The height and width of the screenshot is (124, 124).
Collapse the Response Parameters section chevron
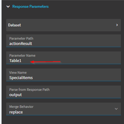coord(8,7)
